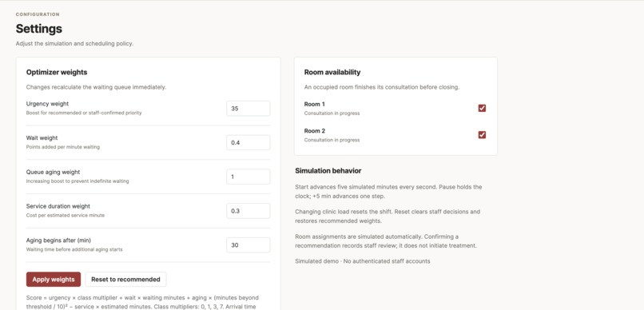Viewport: 644px width, 310px height.
Task: Focus the Urgency weight input field
Action: 248,109
